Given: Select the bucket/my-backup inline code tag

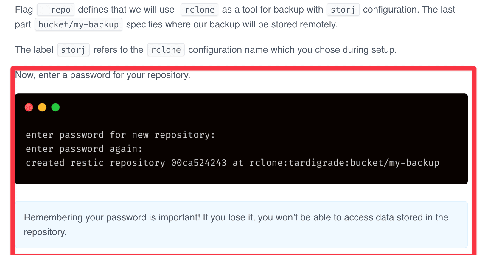Looking at the screenshot, I should pyautogui.click(x=79, y=25).
